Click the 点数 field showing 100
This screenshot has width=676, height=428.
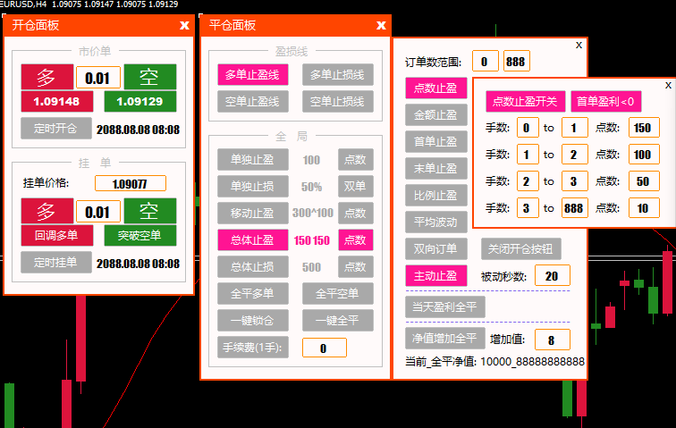[x=643, y=155]
